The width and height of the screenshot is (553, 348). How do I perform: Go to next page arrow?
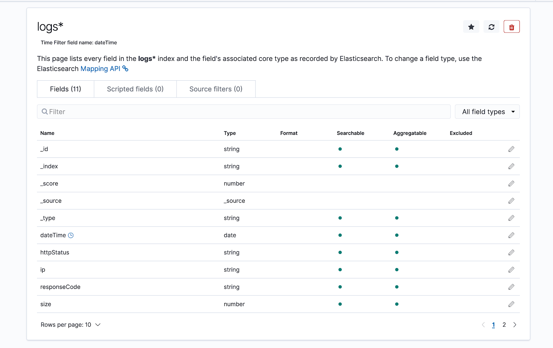(x=515, y=325)
